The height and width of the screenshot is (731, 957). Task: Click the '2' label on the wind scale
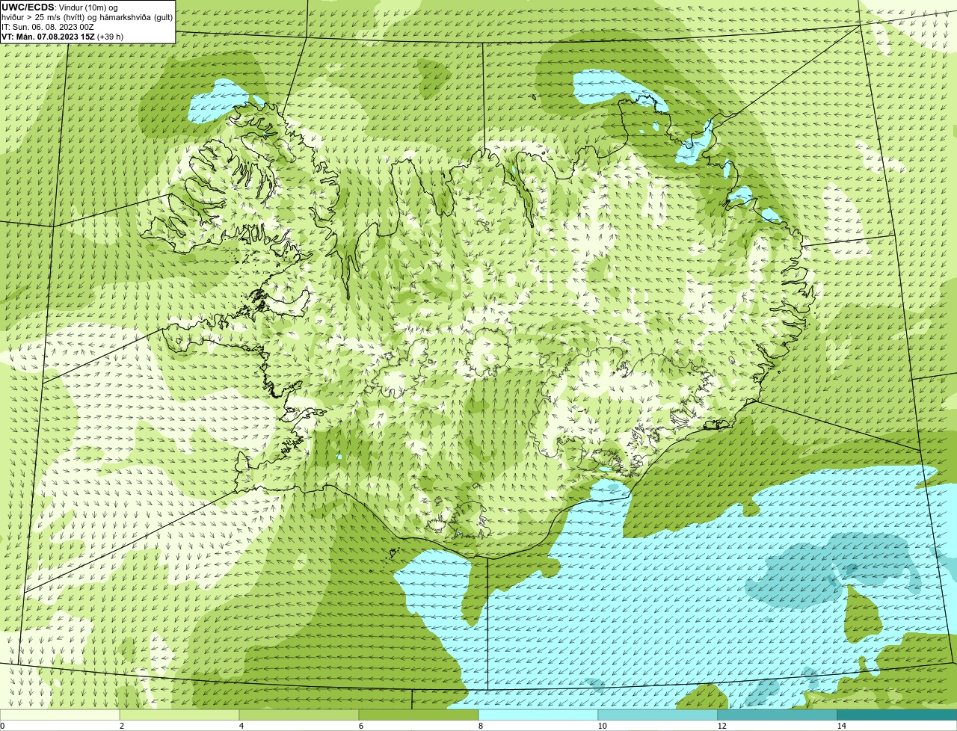point(121,726)
